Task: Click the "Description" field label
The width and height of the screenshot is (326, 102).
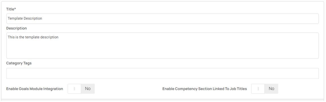Action: coord(16,28)
